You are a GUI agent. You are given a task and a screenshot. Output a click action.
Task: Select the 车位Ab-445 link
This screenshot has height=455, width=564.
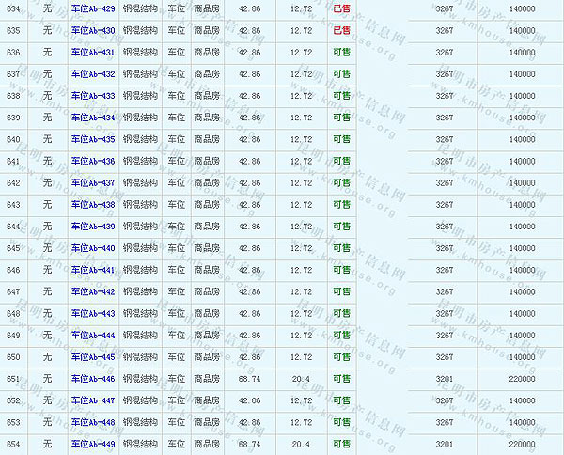[x=93, y=357]
